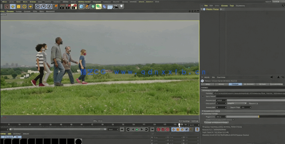The image size is (285, 144).
Task: Toggle Parameter keyframe recording icon
Action: point(187,130)
